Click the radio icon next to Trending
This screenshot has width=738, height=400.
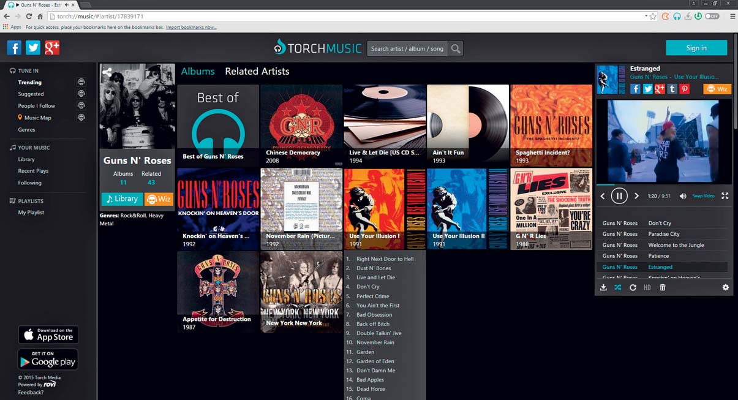tap(81, 82)
